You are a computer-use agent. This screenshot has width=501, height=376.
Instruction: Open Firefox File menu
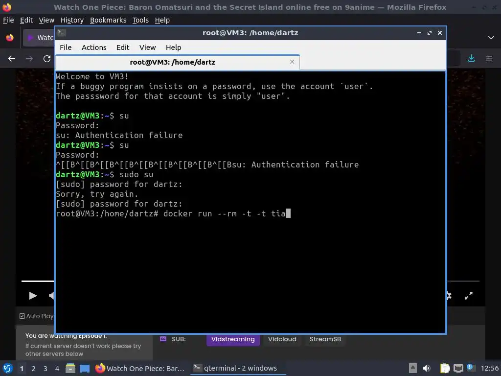(x=8, y=20)
